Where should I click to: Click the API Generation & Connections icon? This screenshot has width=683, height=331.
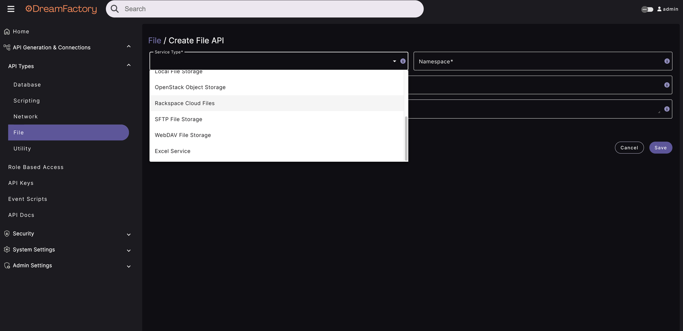pyautogui.click(x=7, y=47)
